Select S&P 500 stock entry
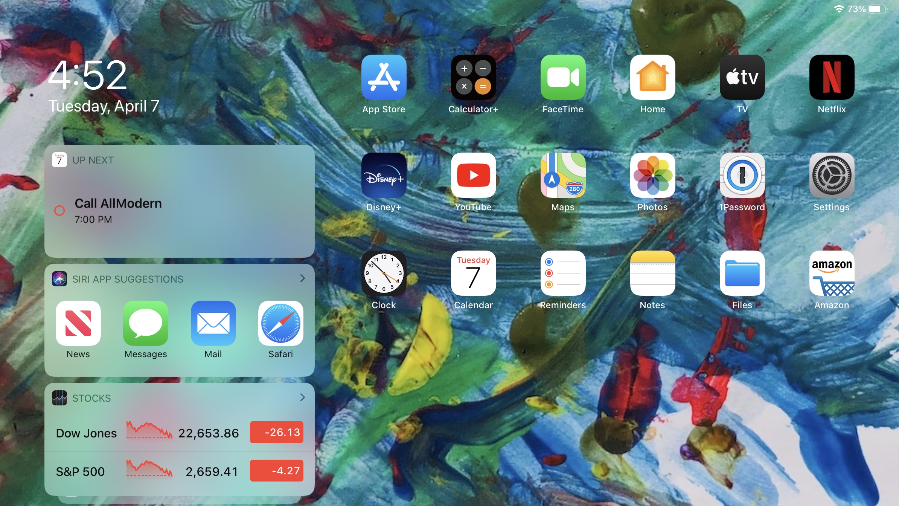Image resolution: width=899 pixels, height=506 pixels. click(179, 470)
